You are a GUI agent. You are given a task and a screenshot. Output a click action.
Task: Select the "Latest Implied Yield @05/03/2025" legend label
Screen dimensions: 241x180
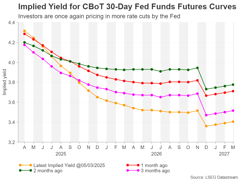click(69, 165)
